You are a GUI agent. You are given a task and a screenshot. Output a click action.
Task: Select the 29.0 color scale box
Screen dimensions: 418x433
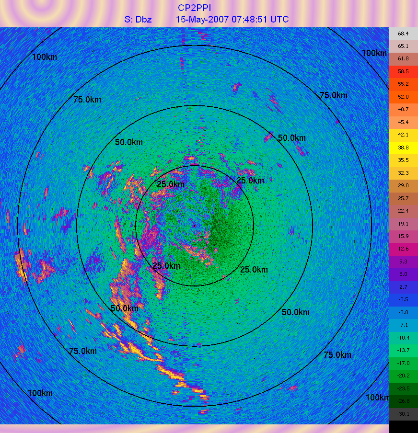[403, 185]
